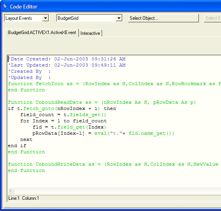Click the 'Updated By comment line

29,77
